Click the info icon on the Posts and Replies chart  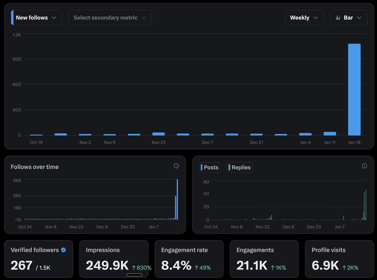pyautogui.click(x=364, y=166)
